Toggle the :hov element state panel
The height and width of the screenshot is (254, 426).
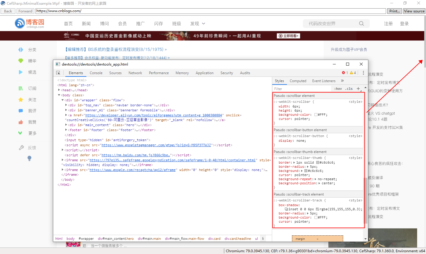pos(338,89)
